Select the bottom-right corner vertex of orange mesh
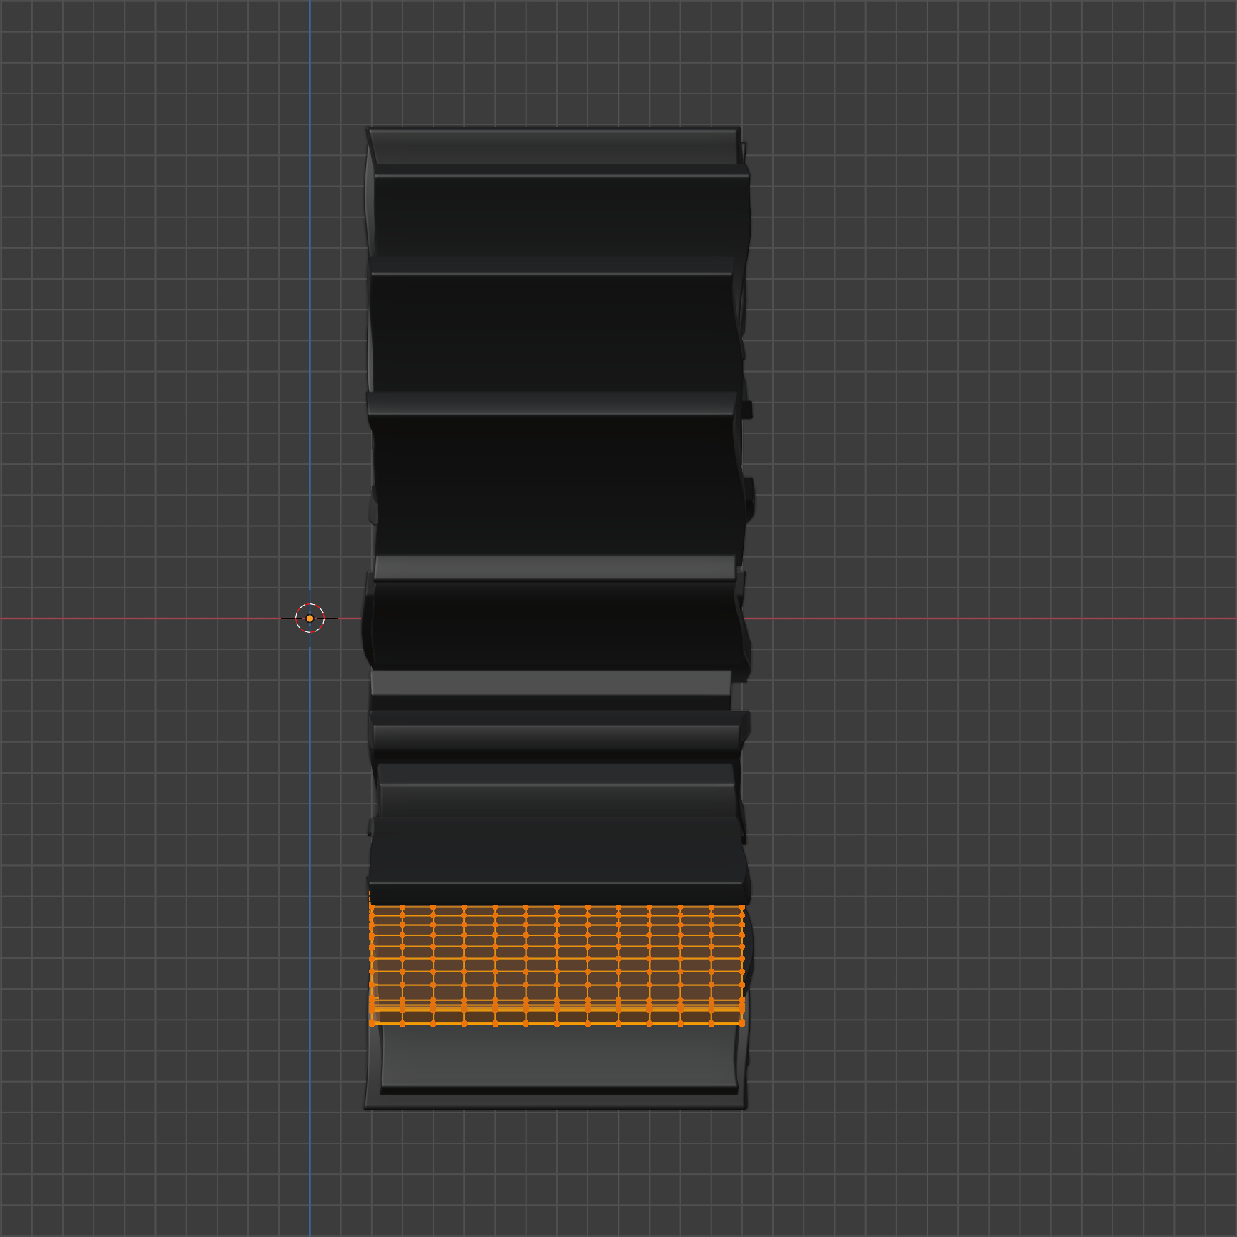 [x=742, y=1024]
